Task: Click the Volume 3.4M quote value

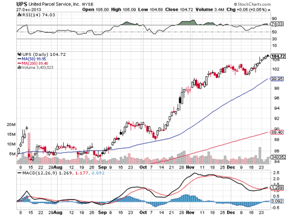Action: pos(210,10)
